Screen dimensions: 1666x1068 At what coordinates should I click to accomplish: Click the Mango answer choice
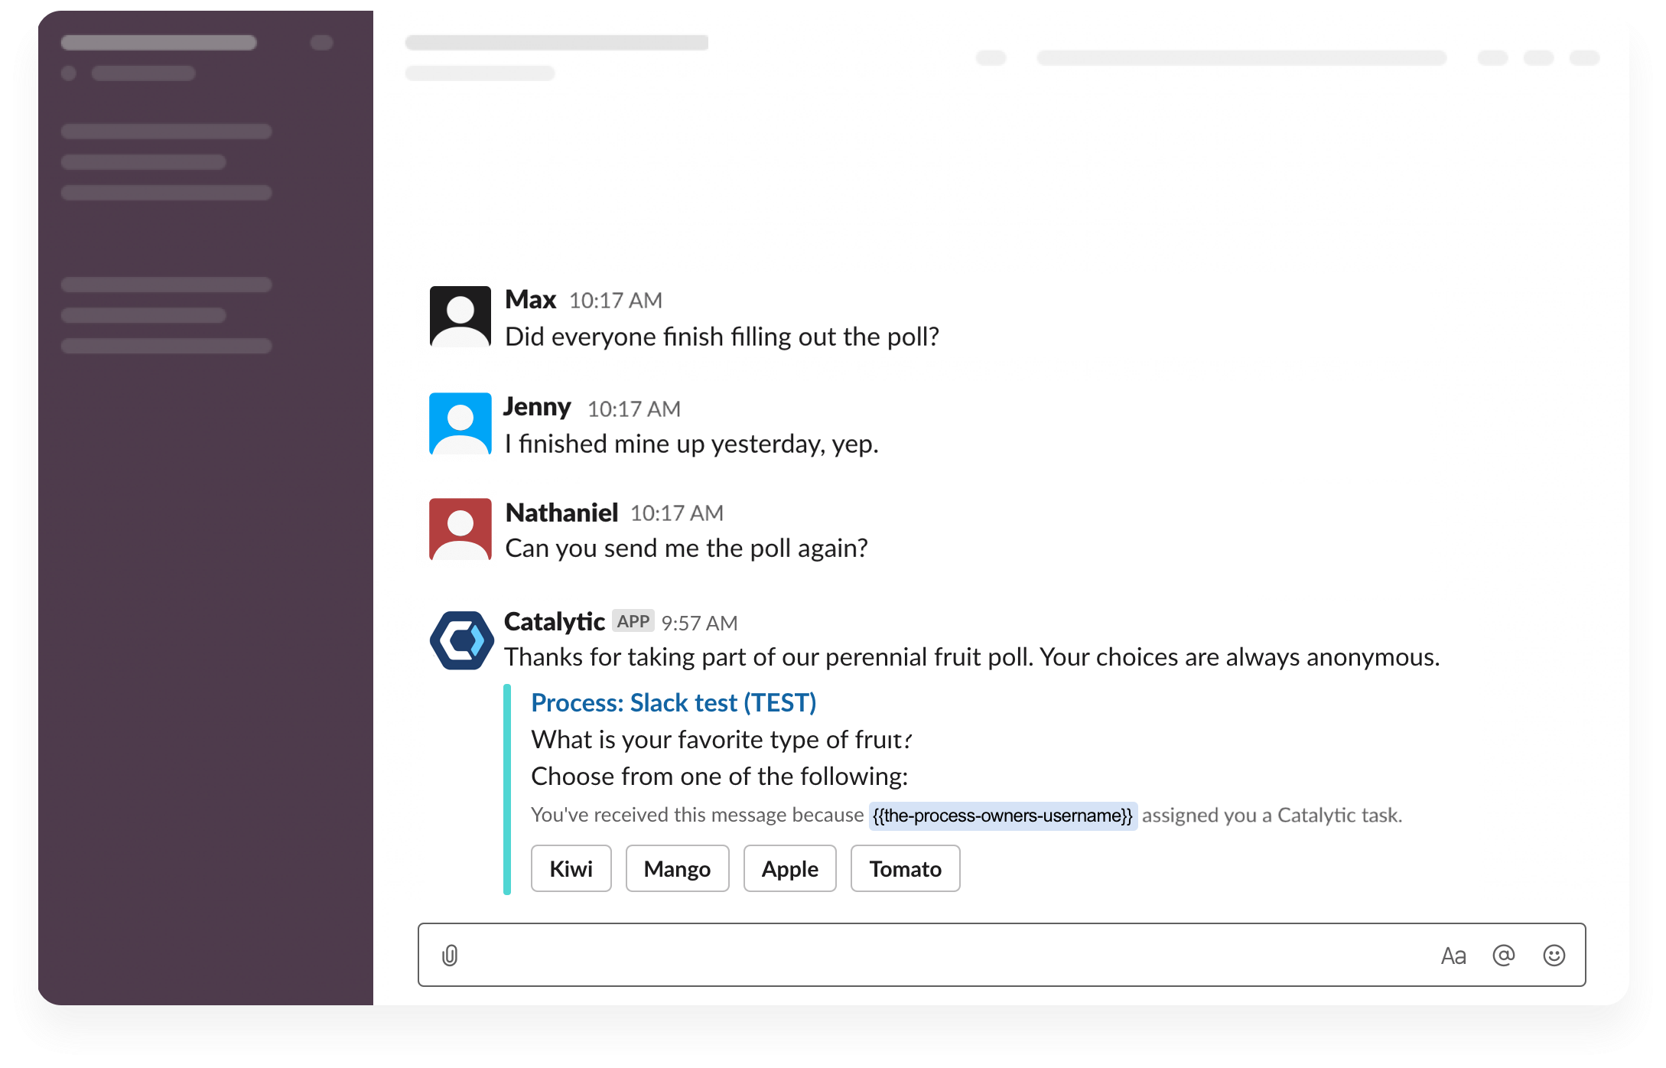[x=675, y=869]
